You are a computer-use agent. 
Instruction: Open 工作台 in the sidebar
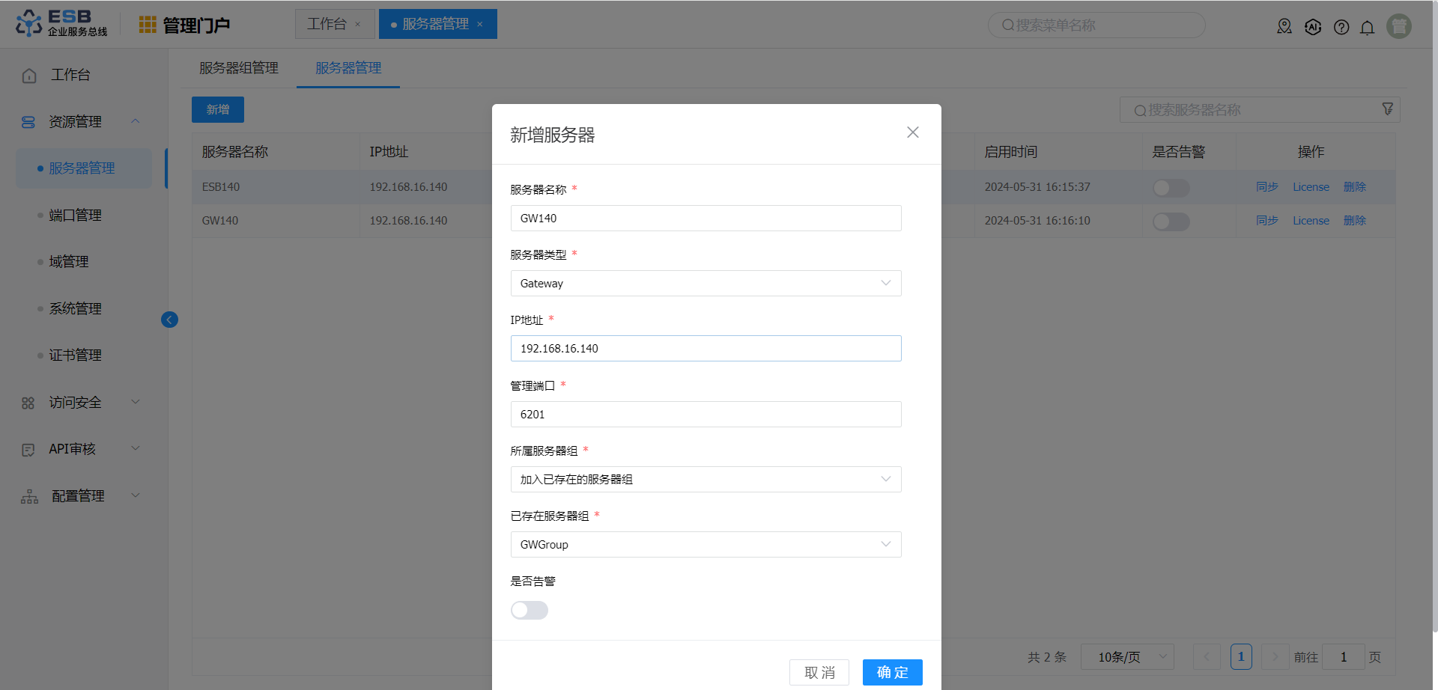(x=70, y=75)
